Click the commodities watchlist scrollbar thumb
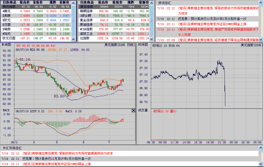The width and height of the screenshot is (264, 167). click(152, 21)
